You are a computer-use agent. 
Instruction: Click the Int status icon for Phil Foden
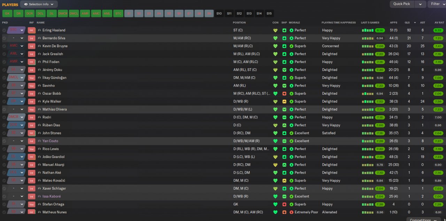[32, 62]
